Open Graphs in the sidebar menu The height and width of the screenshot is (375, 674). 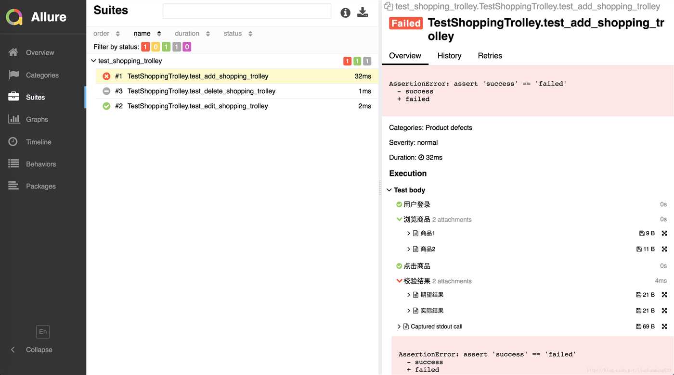pos(37,119)
